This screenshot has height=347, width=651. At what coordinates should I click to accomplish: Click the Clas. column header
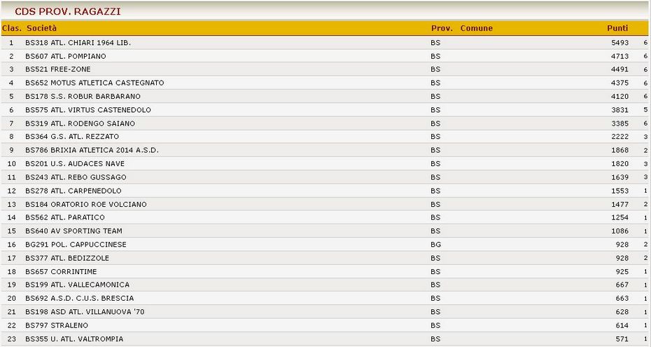12,28
